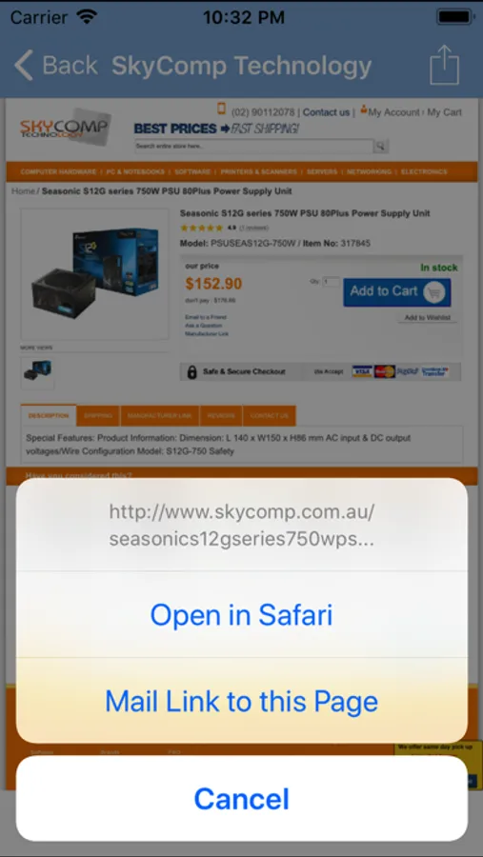Screen dimensions: 483x857
Task: Open the Networking menu item
Action: click(x=370, y=171)
